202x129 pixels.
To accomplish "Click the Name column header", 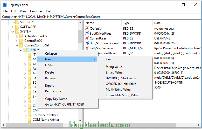I will [90, 23].
